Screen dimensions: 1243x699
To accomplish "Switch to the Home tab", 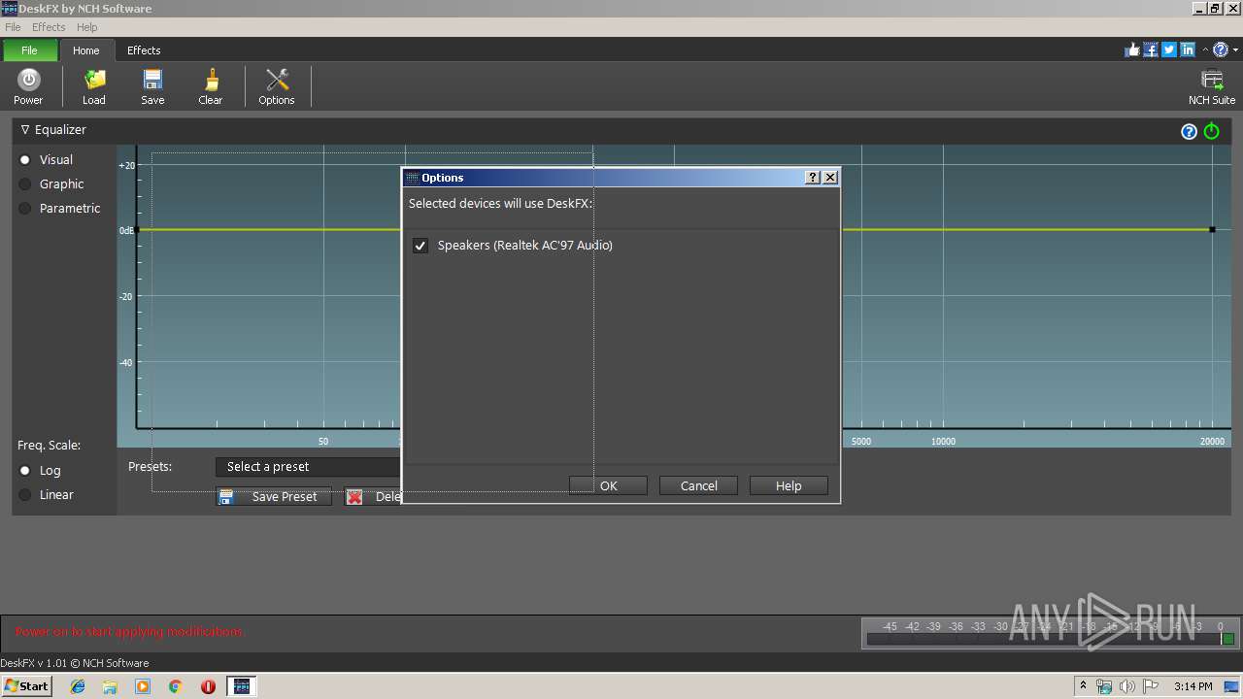I will (85, 50).
